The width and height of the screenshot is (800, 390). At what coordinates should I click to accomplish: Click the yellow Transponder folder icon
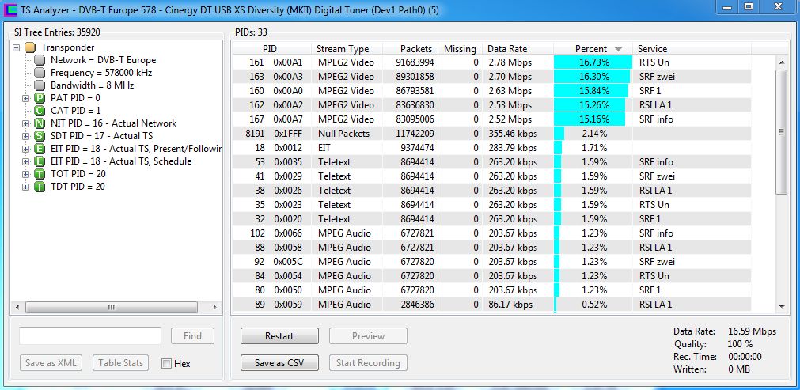click(x=30, y=47)
